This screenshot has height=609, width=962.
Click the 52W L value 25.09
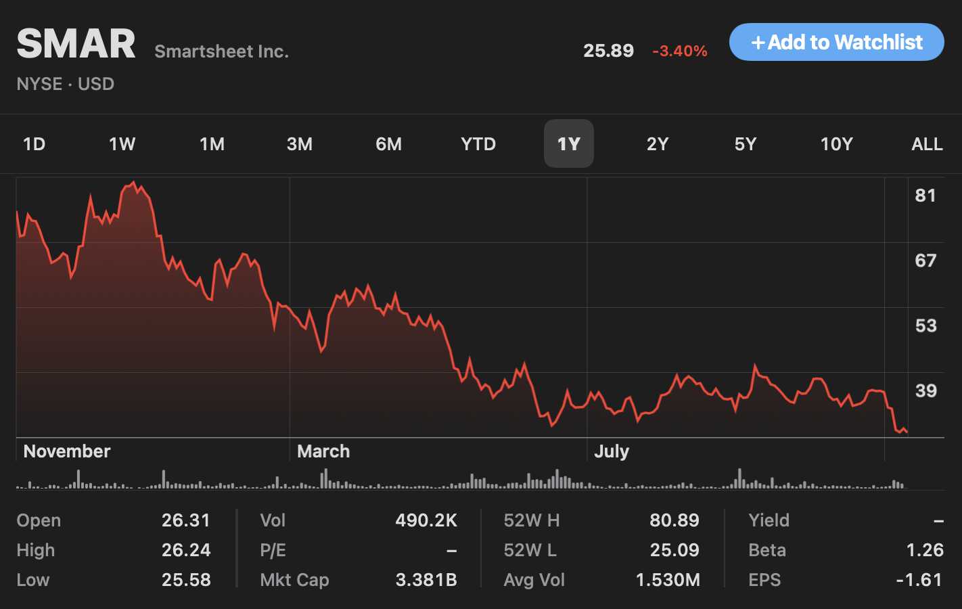coord(674,550)
